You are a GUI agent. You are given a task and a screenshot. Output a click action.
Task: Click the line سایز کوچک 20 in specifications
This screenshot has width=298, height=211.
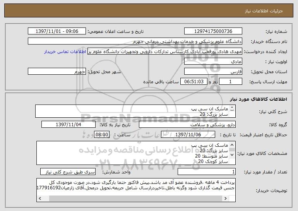tap(213, 161)
